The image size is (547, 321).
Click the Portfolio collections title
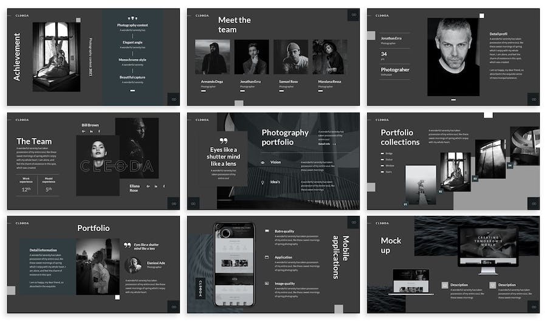click(400, 137)
